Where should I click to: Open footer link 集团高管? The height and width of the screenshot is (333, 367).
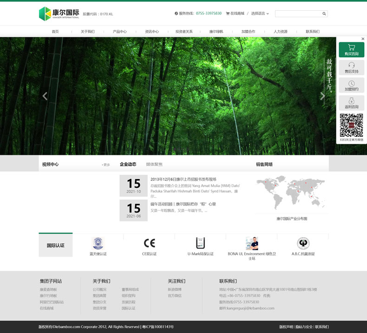[x=99, y=296]
